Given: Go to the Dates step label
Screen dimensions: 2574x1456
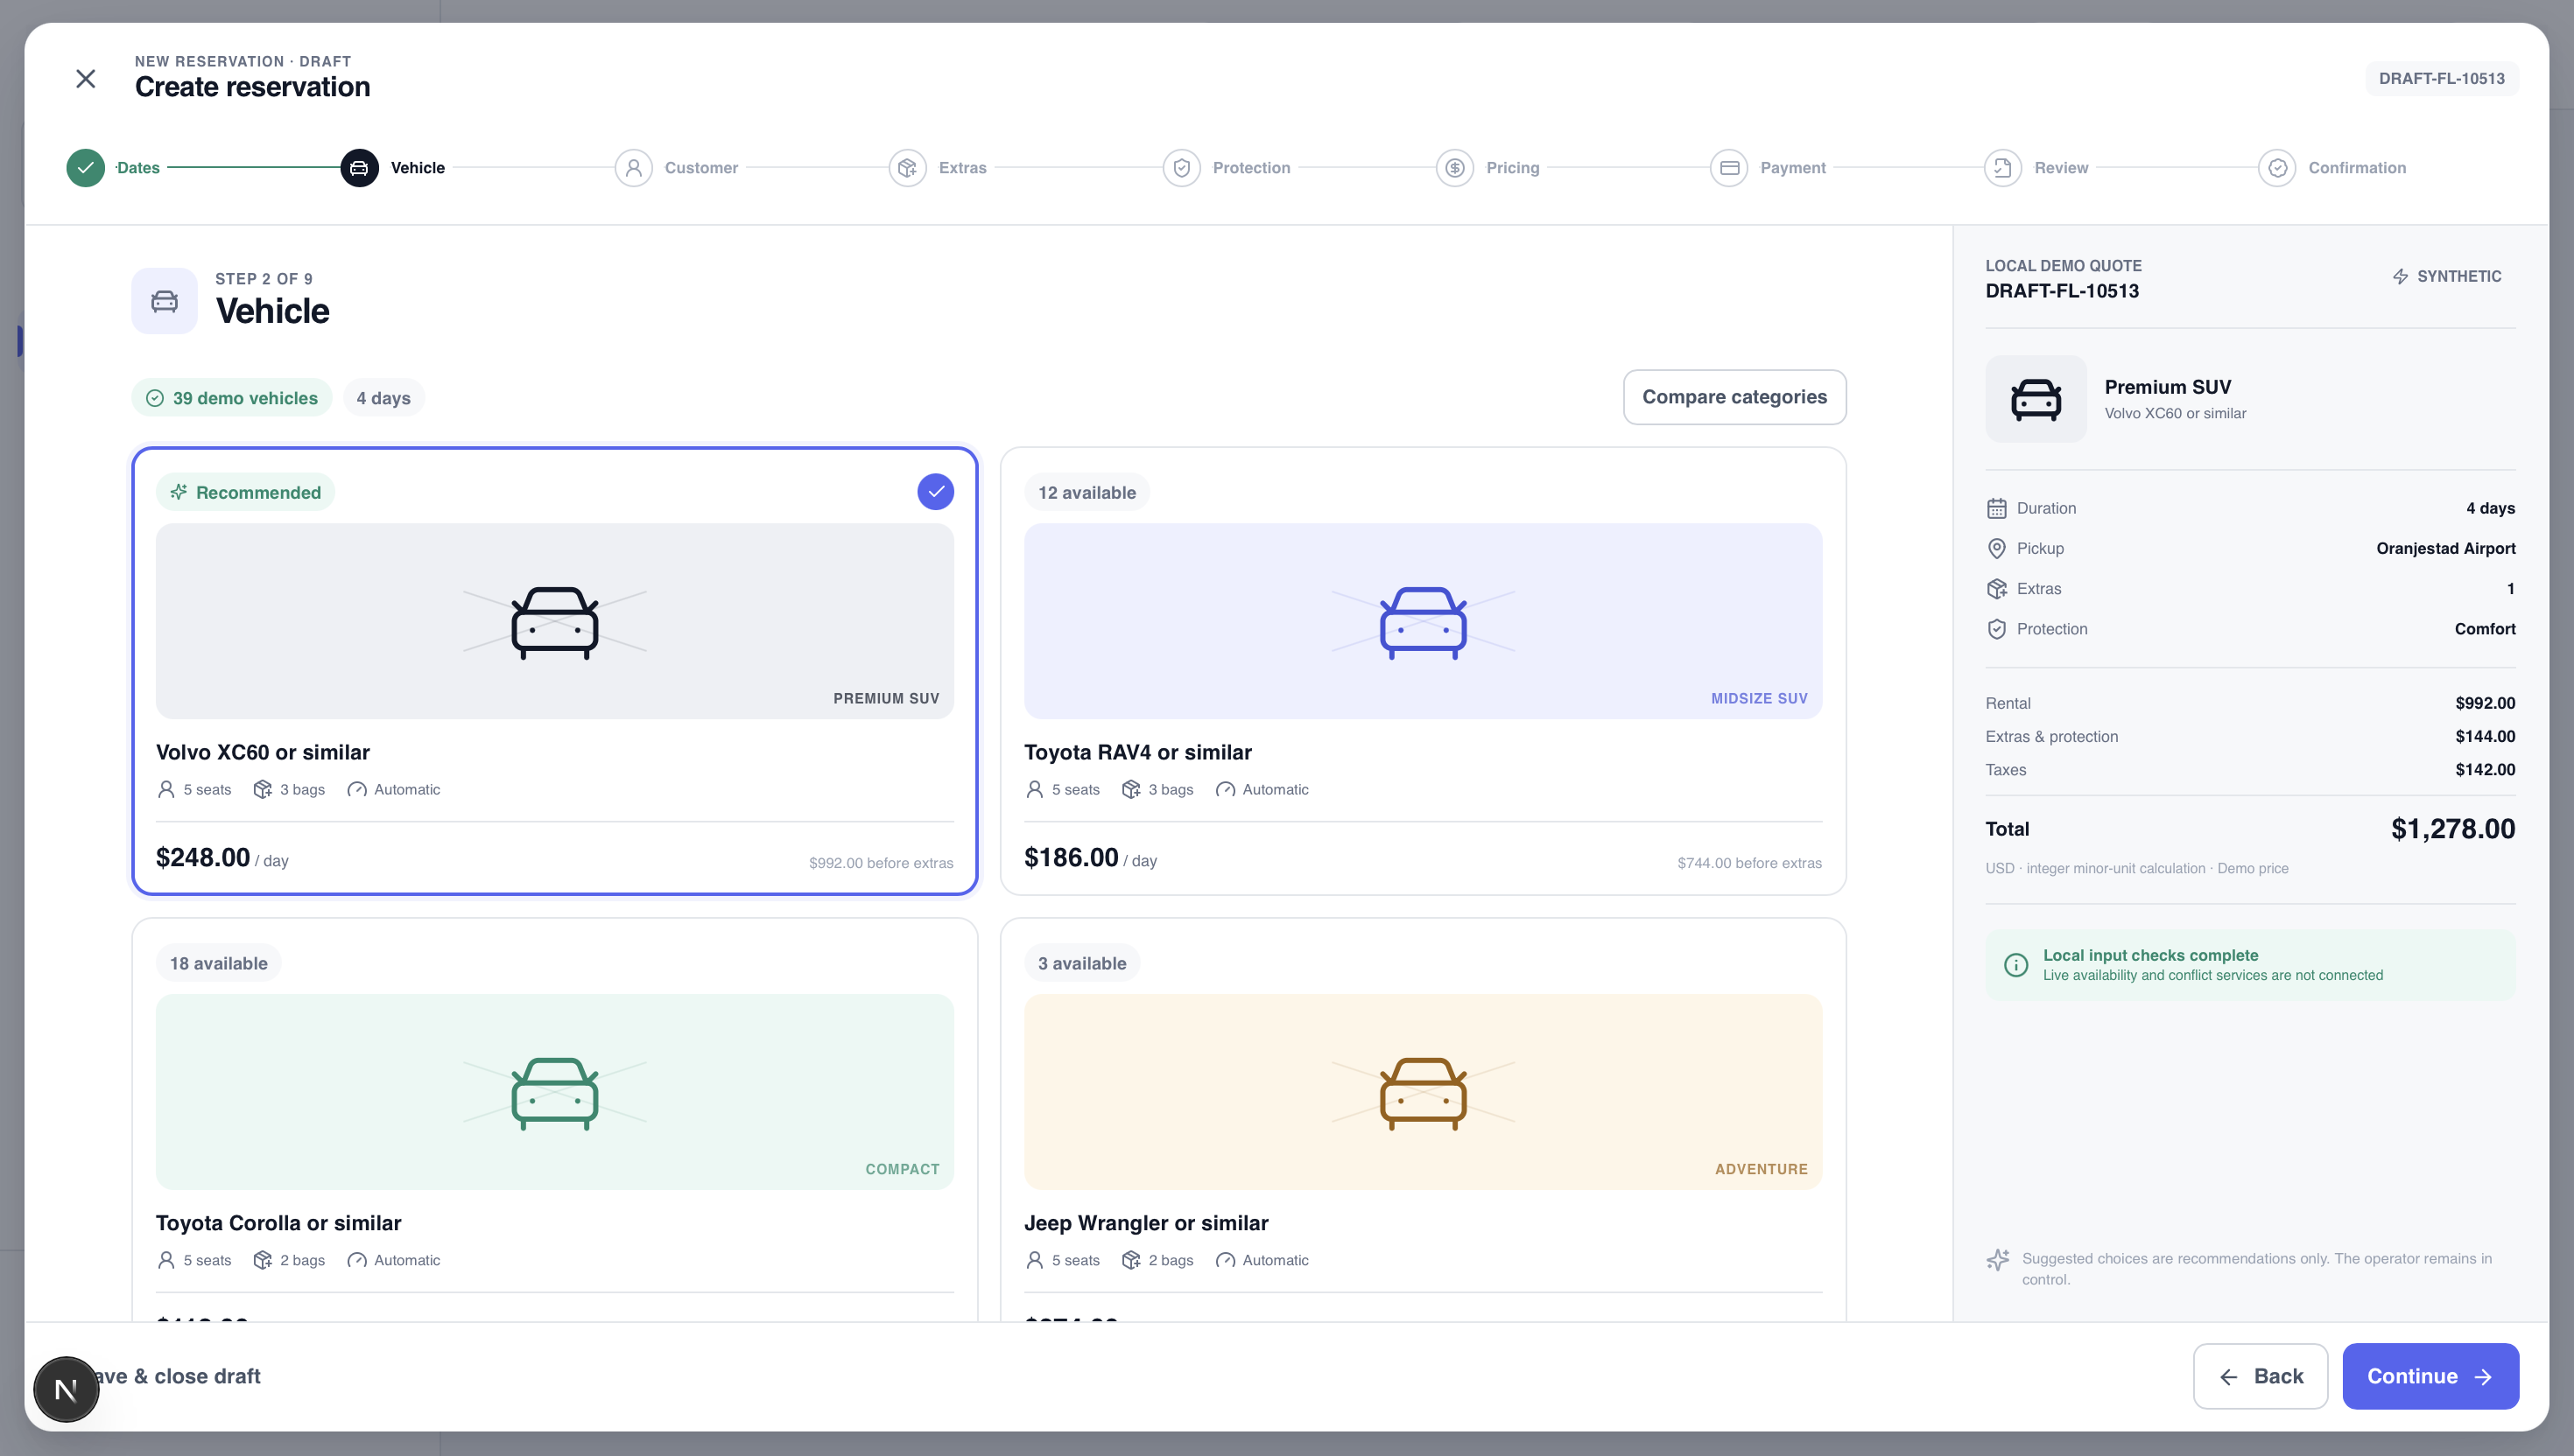Looking at the screenshot, I should coord(138,168).
